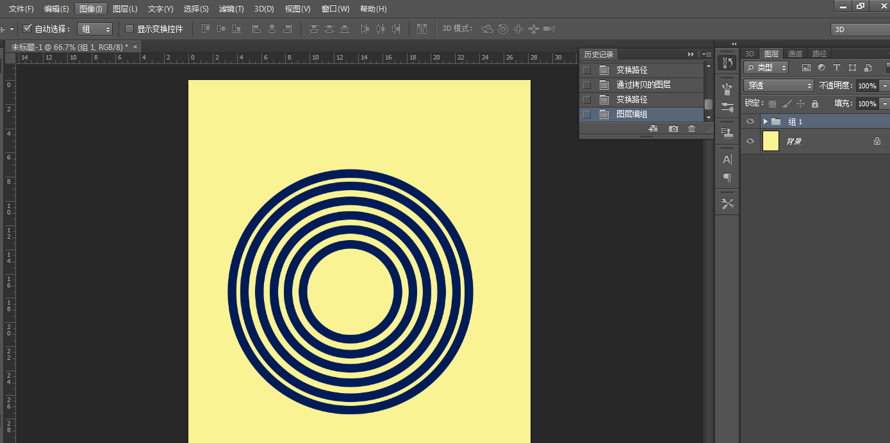Screen dimensions: 890x443
Task: Click the distribute left edges icon
Action: pyautogui.click(x=365, y=29)
